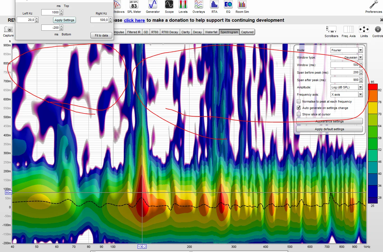
Task: Click the Apply Settings button
Action: (x=64, y=20)
